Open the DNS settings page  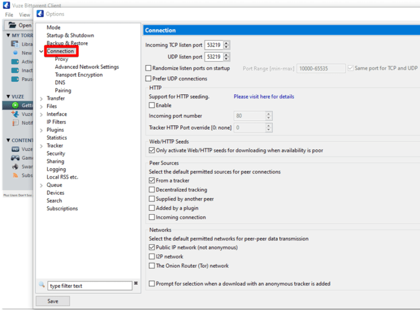coord(60,82)
